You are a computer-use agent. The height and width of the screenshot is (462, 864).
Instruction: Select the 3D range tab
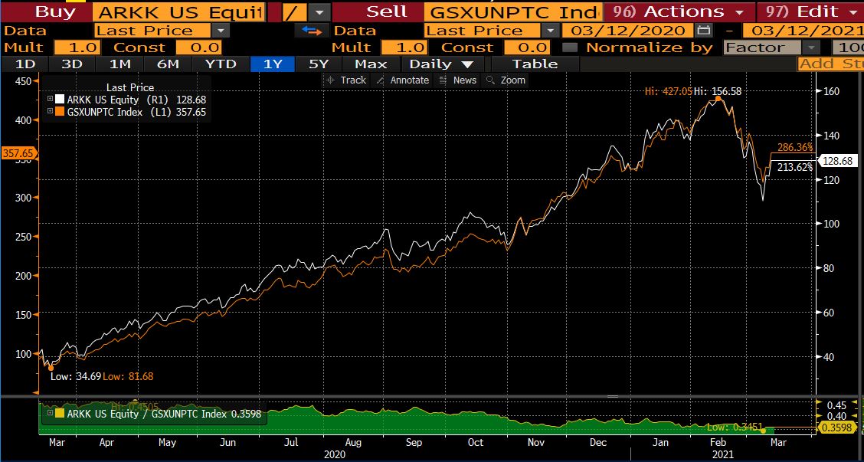72,64
